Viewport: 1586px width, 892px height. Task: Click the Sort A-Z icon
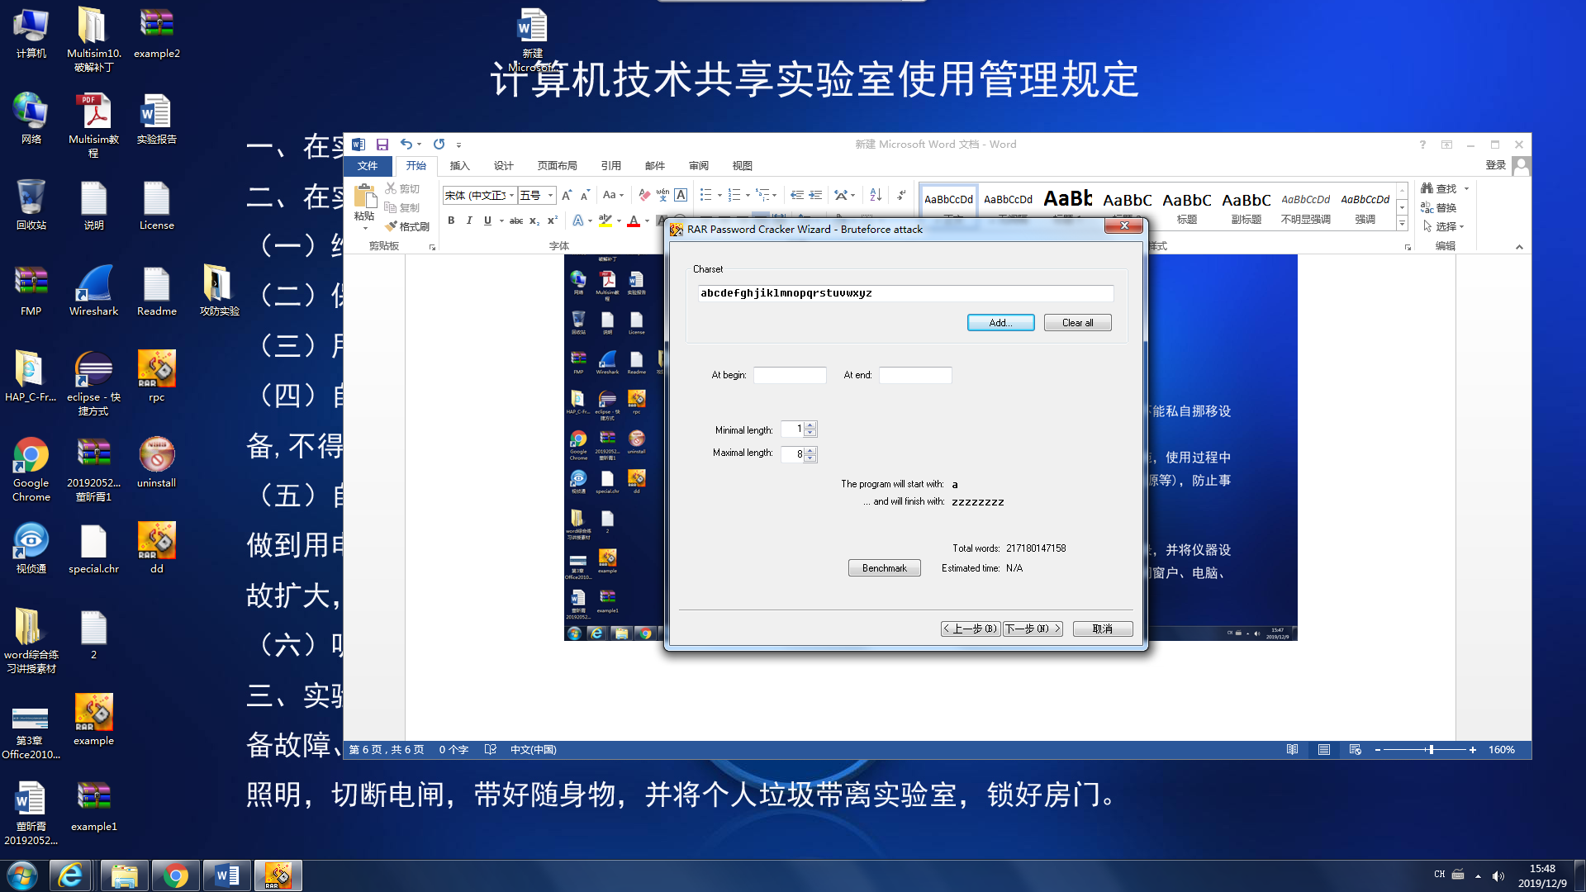point(876,195)
